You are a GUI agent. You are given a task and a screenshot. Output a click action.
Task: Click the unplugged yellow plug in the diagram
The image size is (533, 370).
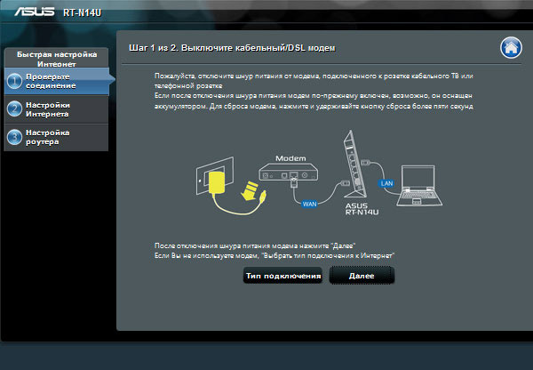point(251,190)
